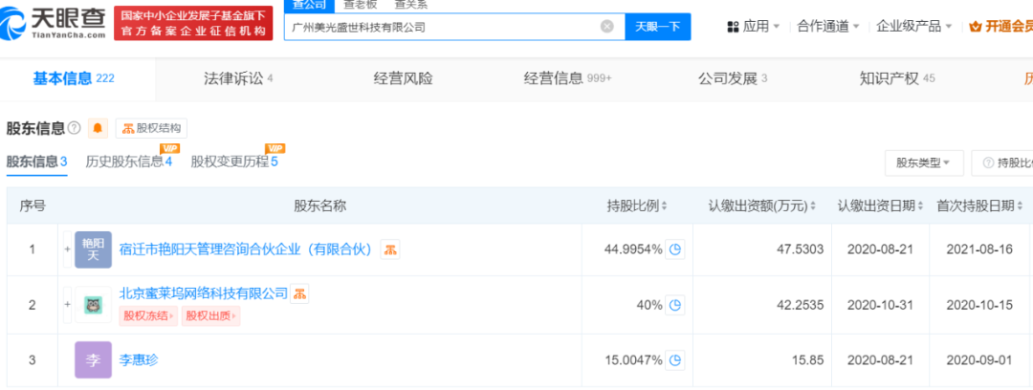
Task: Select the 股东信息 3 sub-tab
Action: tap(37, 162)
